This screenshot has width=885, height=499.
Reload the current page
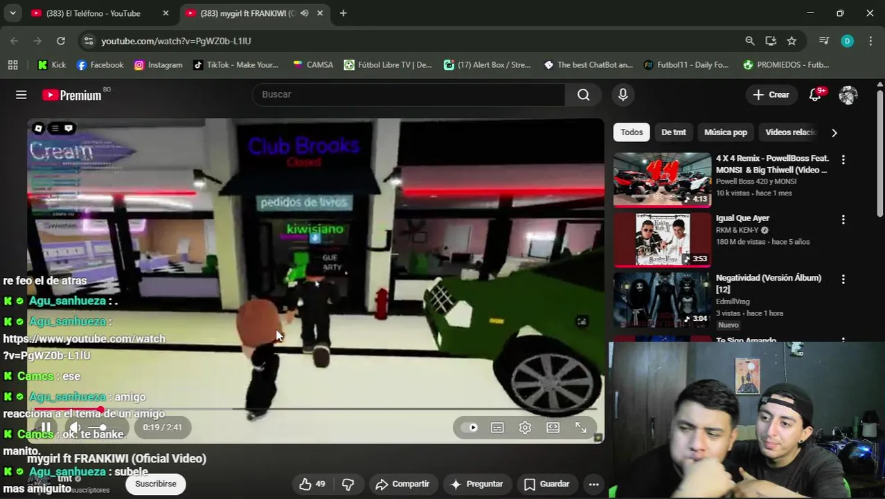[61, 41]
